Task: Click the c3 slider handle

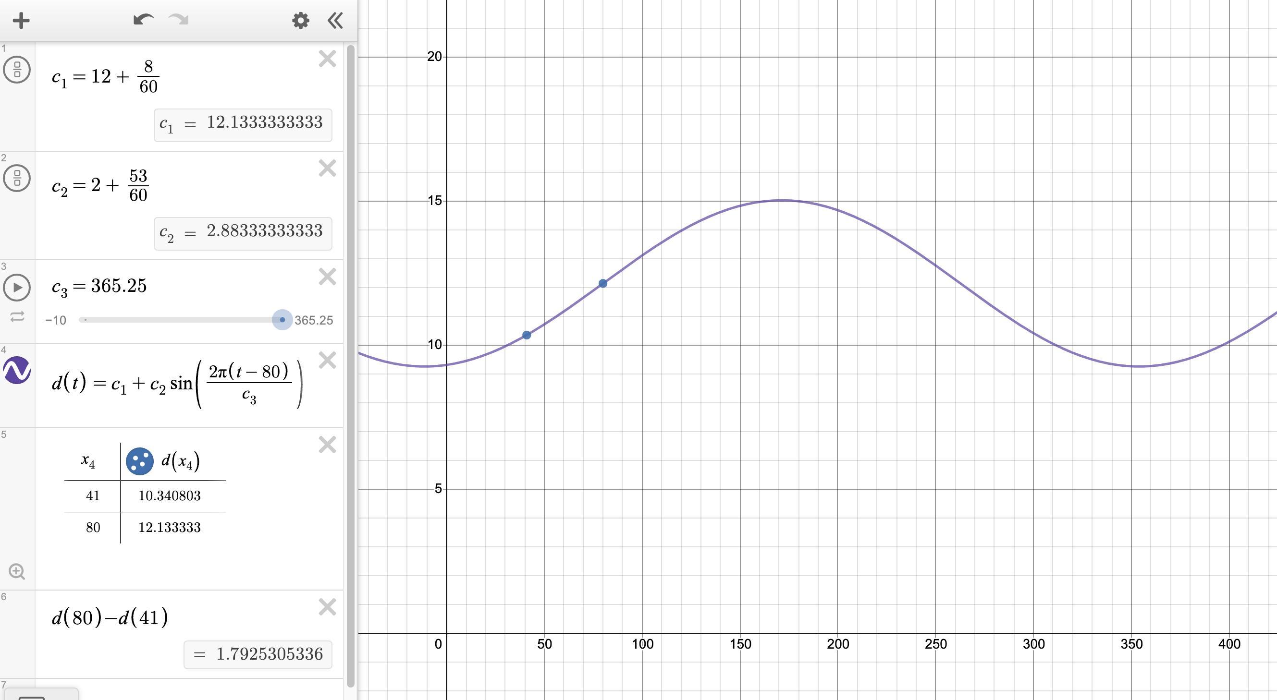Action: click(x=282, y=320)
